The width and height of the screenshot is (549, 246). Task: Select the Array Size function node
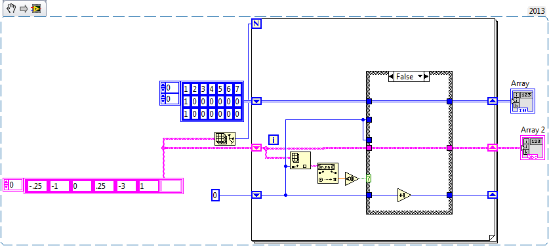click(225, 139)
